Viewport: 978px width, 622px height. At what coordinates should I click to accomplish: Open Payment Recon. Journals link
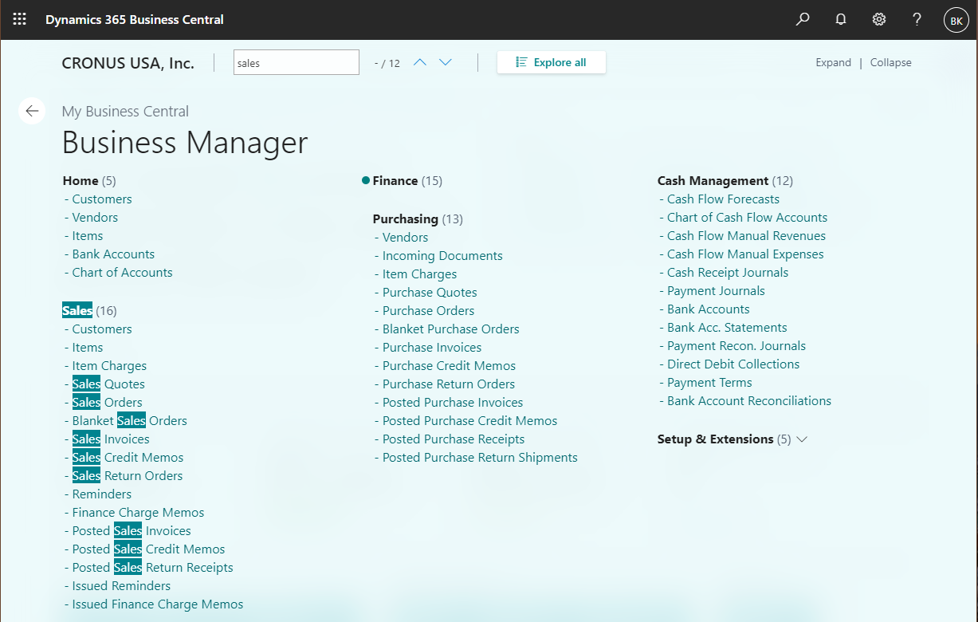(736, 346)
